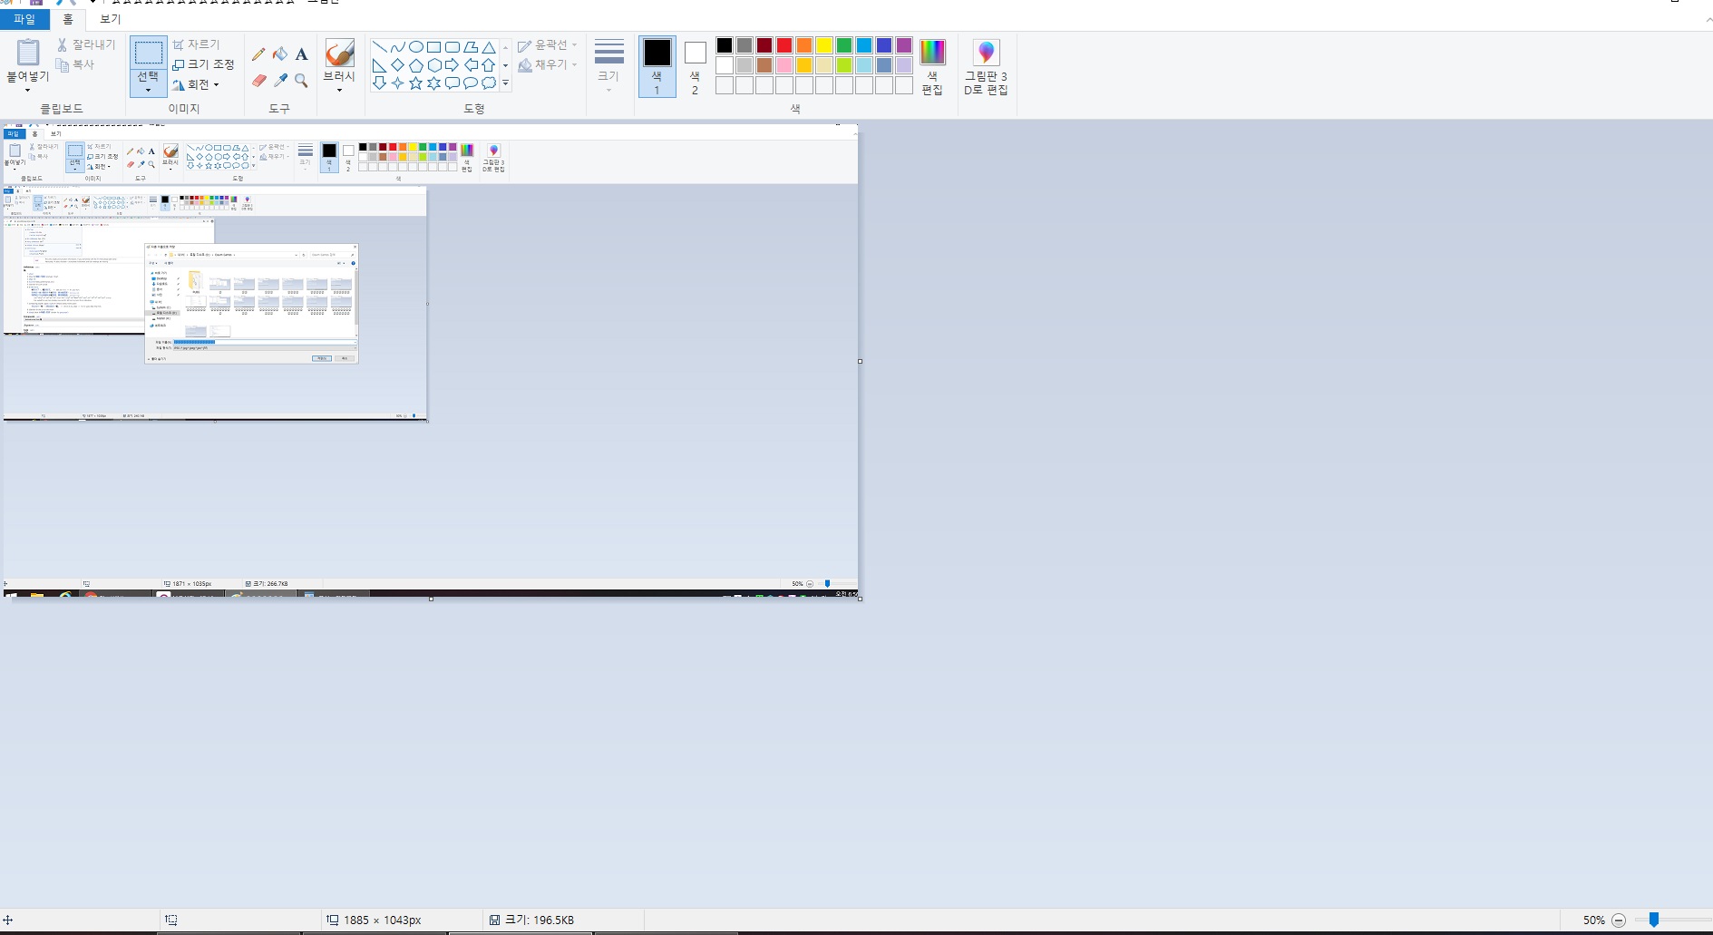
Task: Choose the Rounded rectangle shape
Action: tap(452, 47)
